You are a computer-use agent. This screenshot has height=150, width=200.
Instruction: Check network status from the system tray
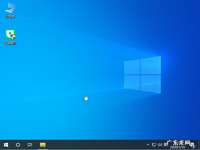point(154,145)
